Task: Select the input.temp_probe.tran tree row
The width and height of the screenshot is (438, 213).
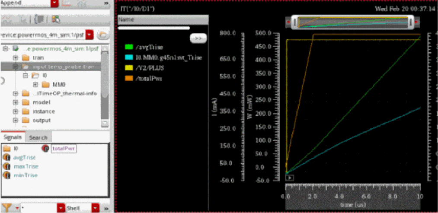Action: point(51,67)
